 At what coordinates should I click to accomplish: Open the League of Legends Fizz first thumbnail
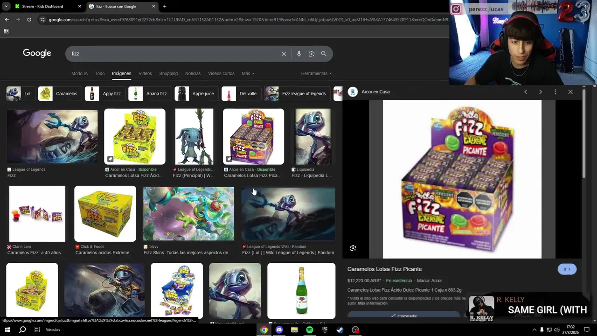(x=52, y=136)
